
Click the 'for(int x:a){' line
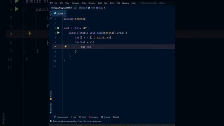[84, 42]
